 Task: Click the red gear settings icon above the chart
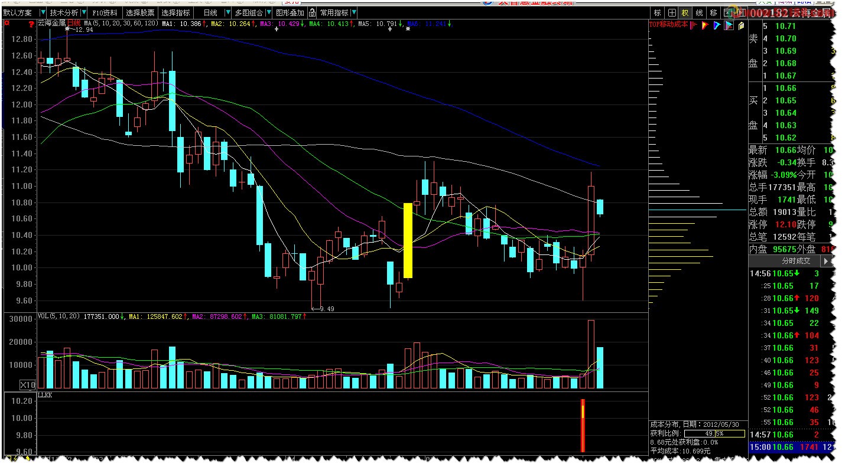tap(7, 23)
